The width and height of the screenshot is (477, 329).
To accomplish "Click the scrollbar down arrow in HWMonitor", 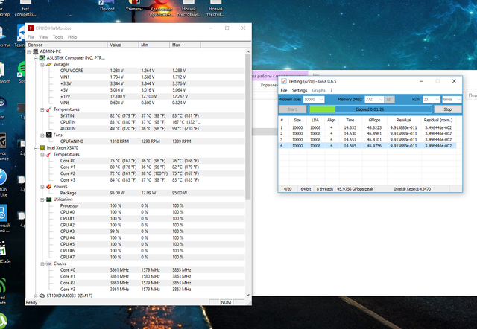I will [x=248, y=295].
